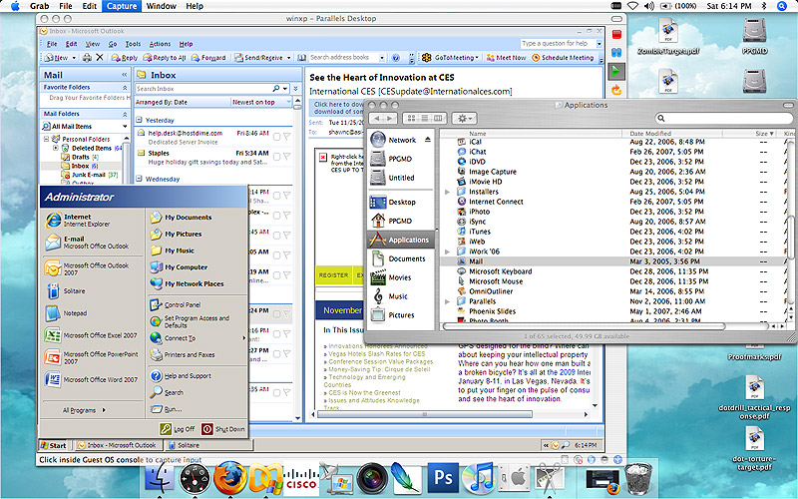Open Help and Support
Image resolution: width=798 pixels, height=499 pixels.
click(x=181, y=376)
